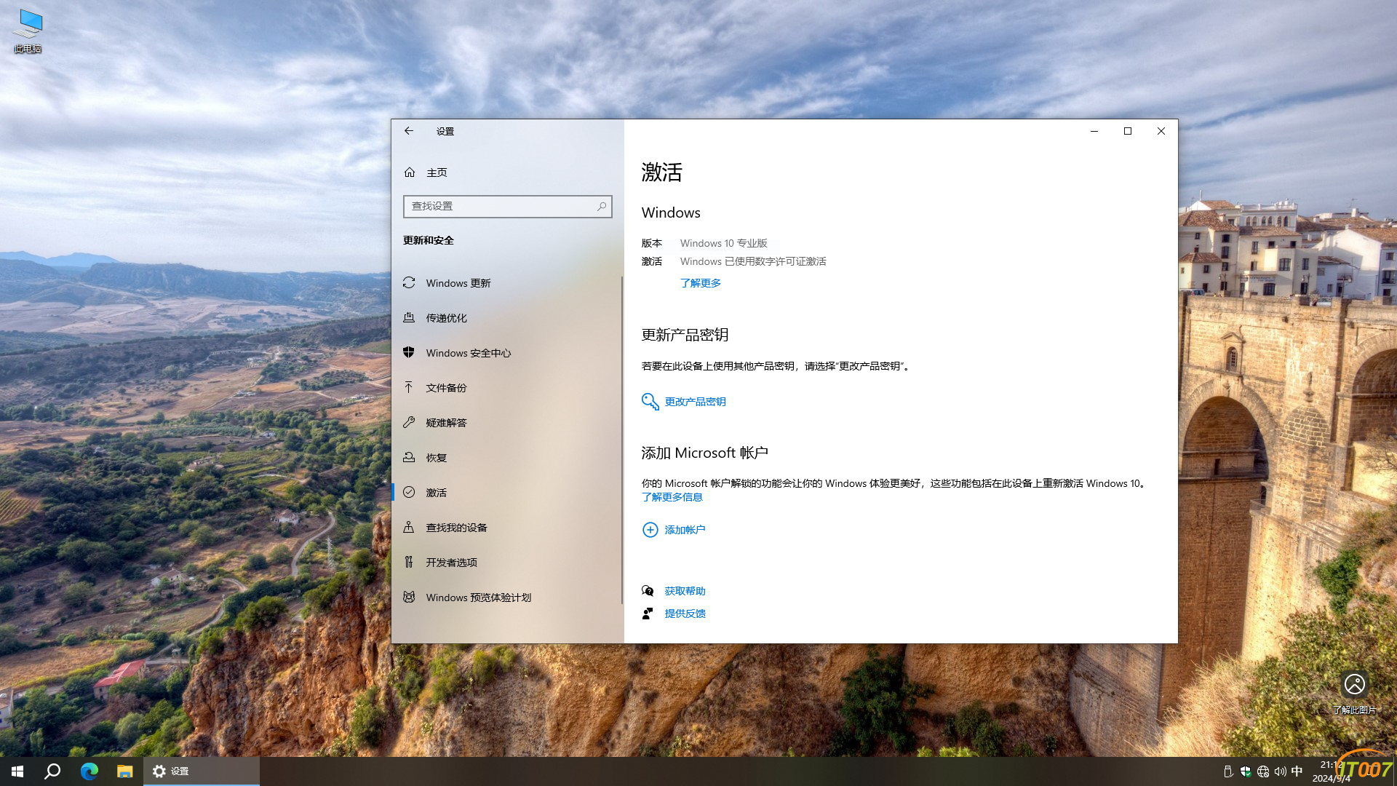Open the 传递优化 settings page
Screen dimensions: 1397x786
point(506,318)
